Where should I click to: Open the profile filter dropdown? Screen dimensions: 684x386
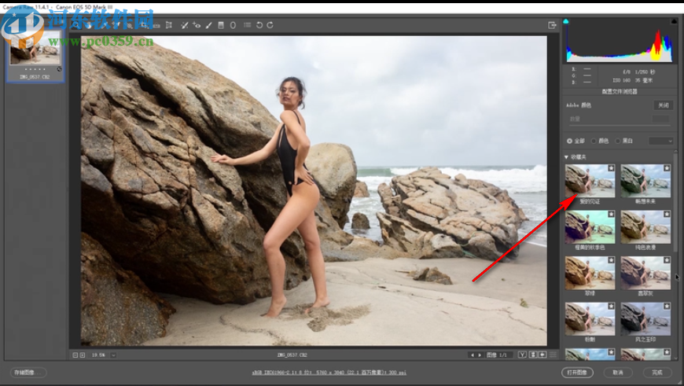(660, 141)
